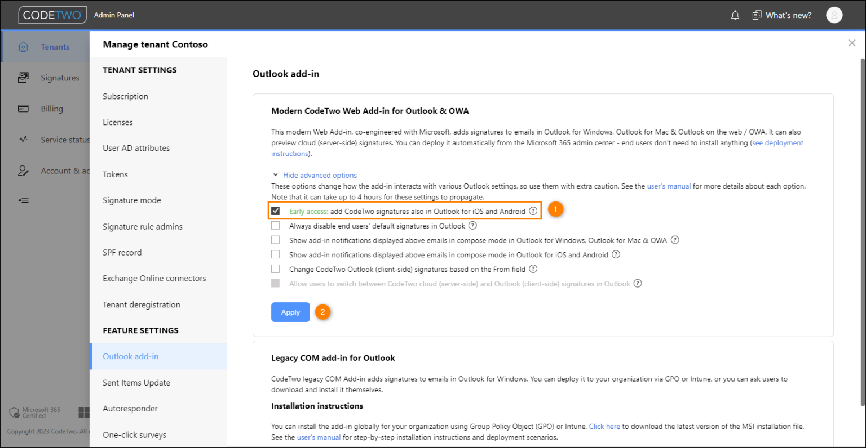Apply the Outlook add-in changes

coord(290,312)
